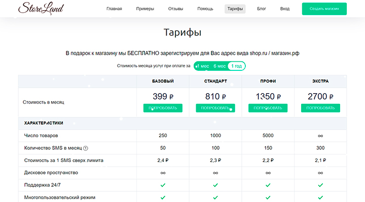The width and height of the screenshot is (365, 202).
Task: Click the Число товаров row label
Action: [41, 136]
